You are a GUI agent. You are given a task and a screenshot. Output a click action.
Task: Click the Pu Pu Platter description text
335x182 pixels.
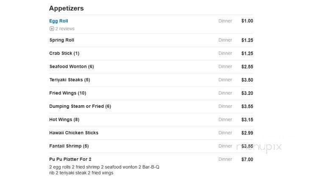(x=104, y=170)
